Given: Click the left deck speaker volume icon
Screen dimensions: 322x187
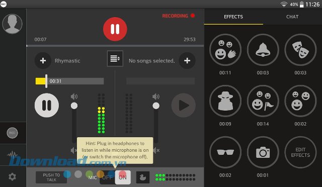Looking at the screenshot, I should tap(74, 97).
